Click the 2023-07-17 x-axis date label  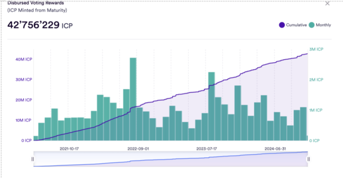[207, 149]
